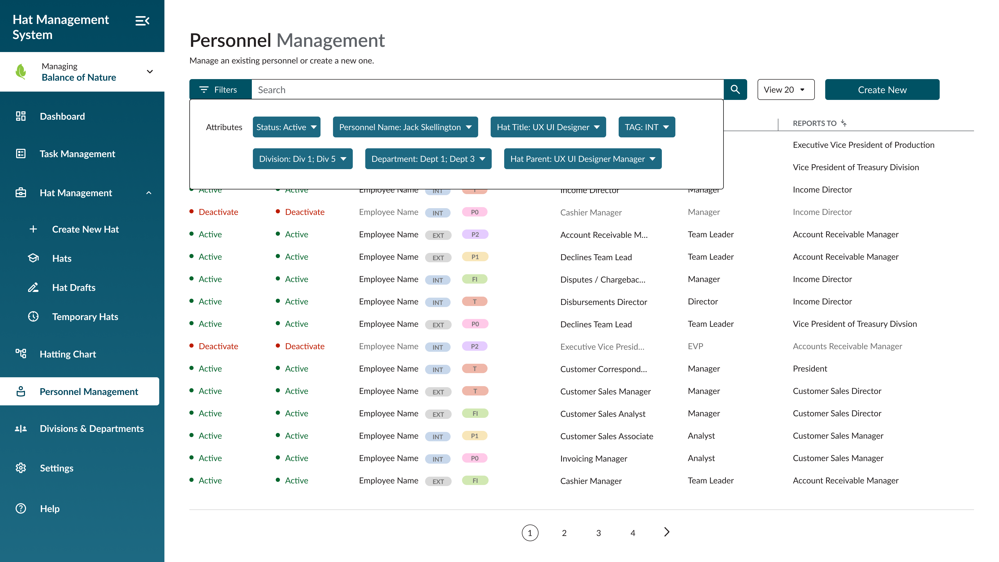Click the Help question mark icon

click(x=21, y=508)
